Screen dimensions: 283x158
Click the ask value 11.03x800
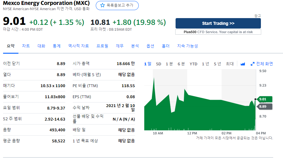point(55,97)
